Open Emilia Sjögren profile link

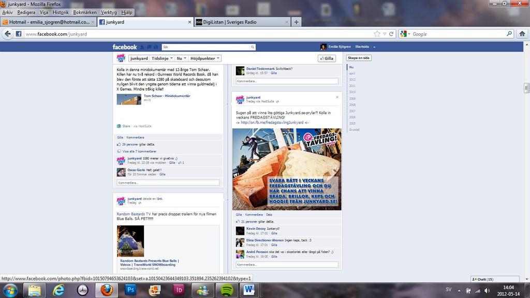click(340, 47)
